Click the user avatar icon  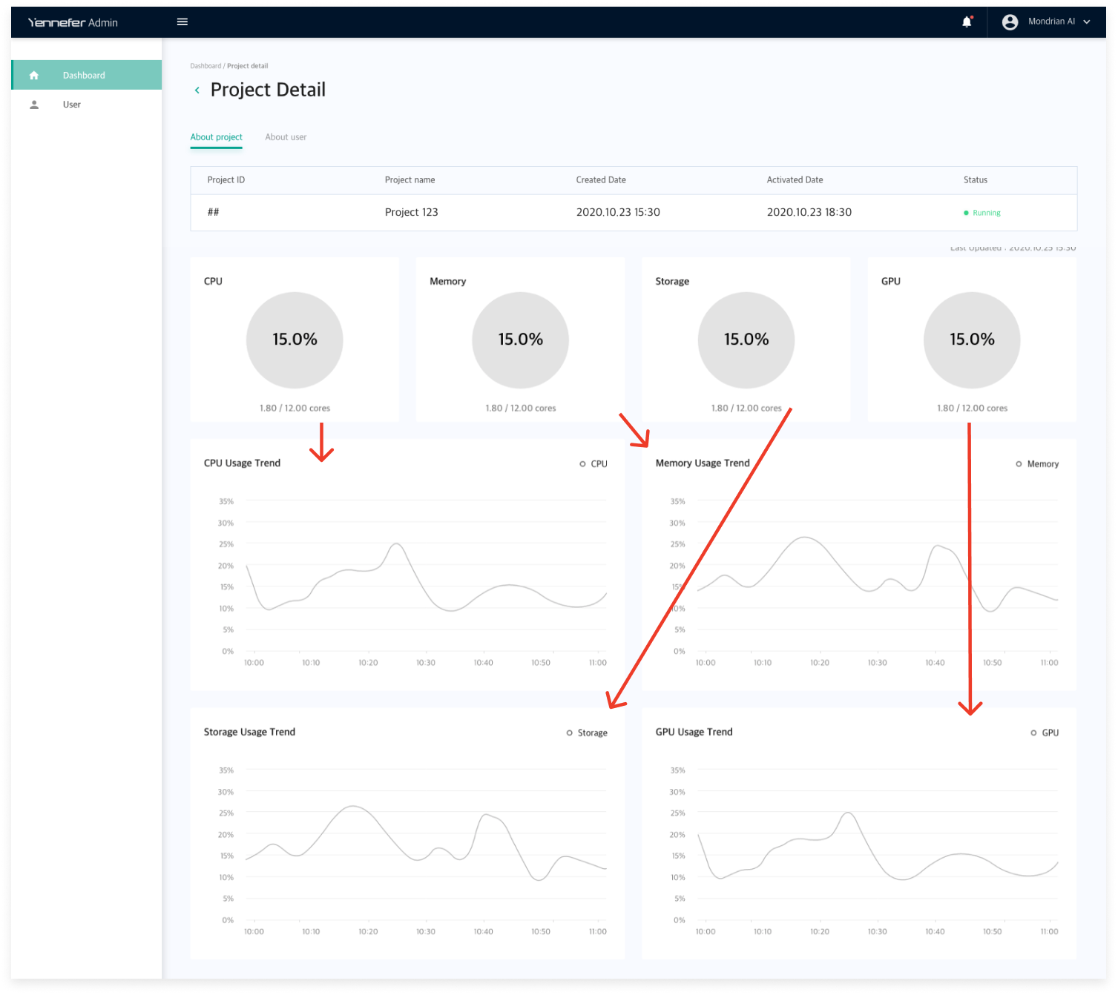point(1010,22)
